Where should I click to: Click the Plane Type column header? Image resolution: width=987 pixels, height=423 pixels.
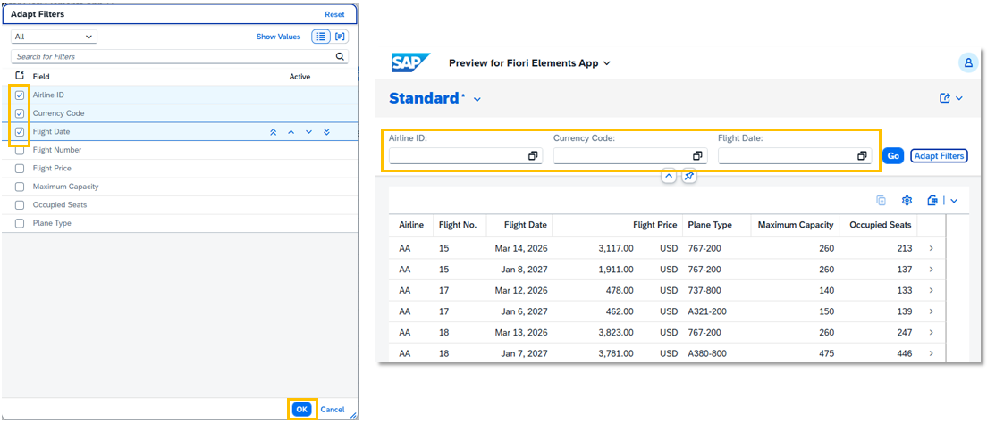point(716,225)
